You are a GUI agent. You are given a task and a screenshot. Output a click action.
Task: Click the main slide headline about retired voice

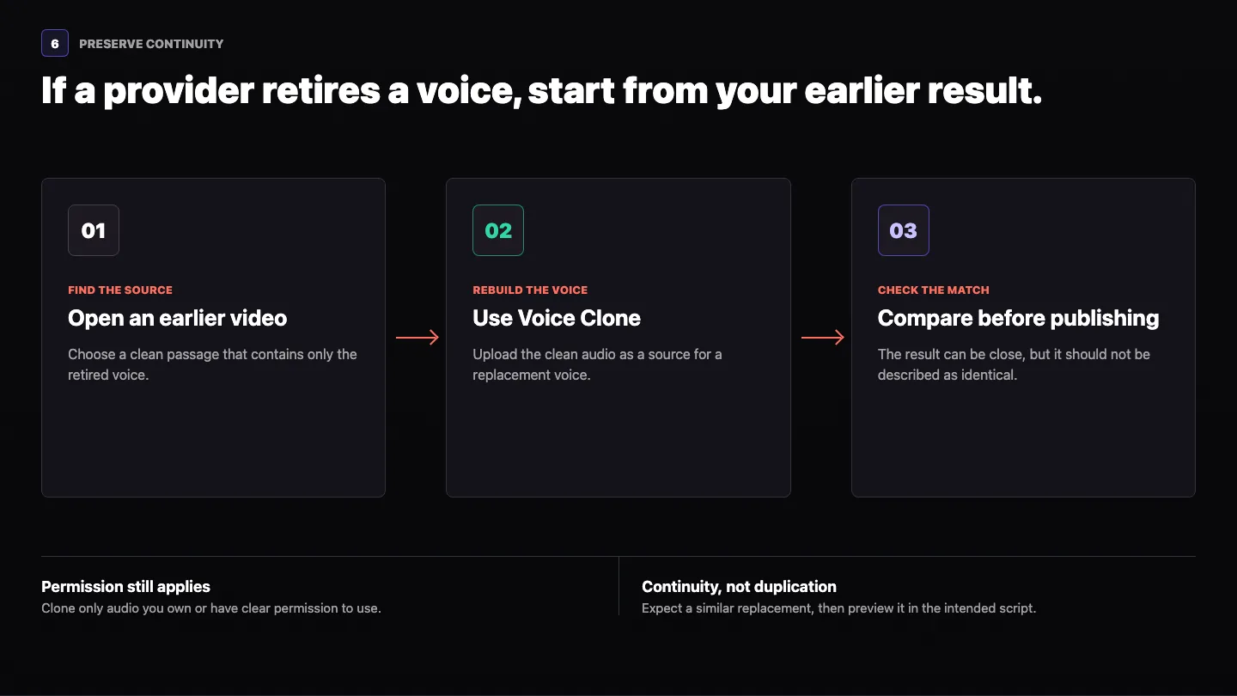(x=541, y=90)
